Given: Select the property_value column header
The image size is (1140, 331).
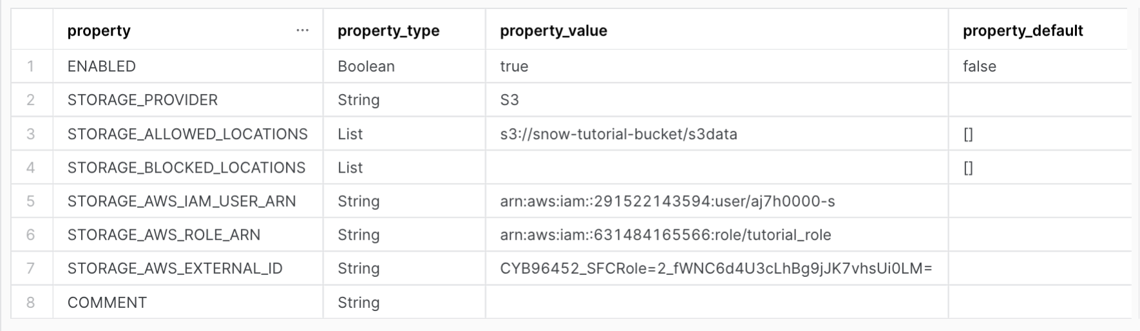Looking at the screenshot, I should click(x=553, y=30).
